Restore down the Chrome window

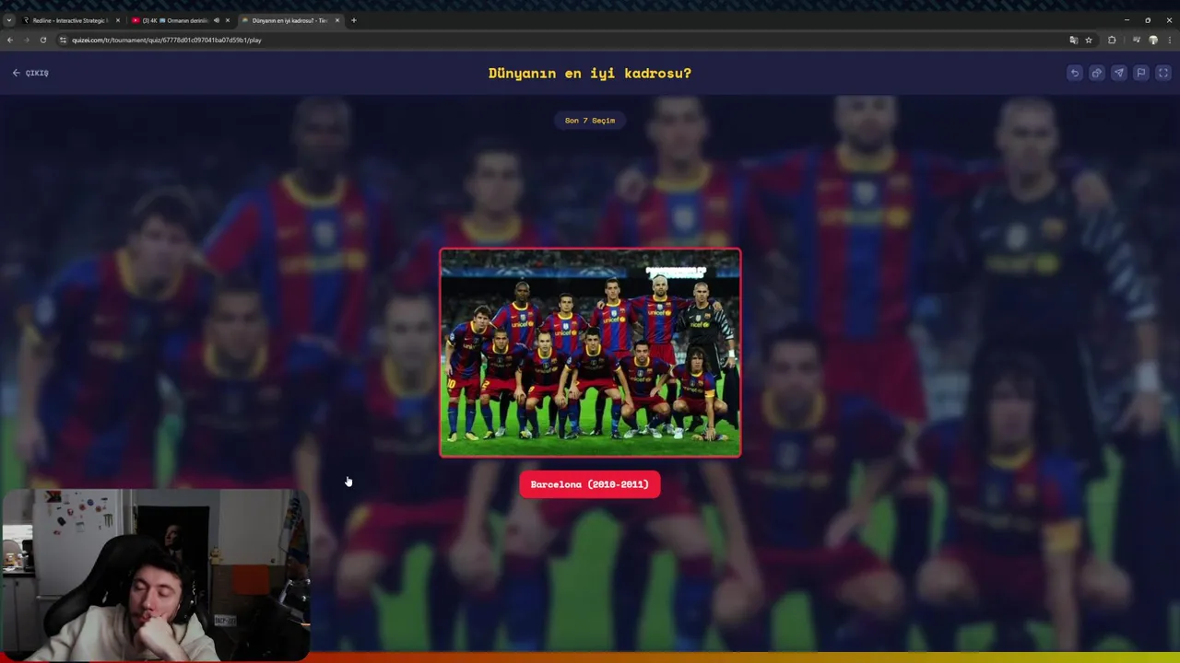pyautogui.click(x=1148, y=19)
